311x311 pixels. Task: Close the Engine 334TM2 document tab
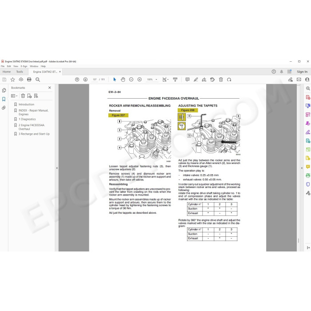point(60,72)
